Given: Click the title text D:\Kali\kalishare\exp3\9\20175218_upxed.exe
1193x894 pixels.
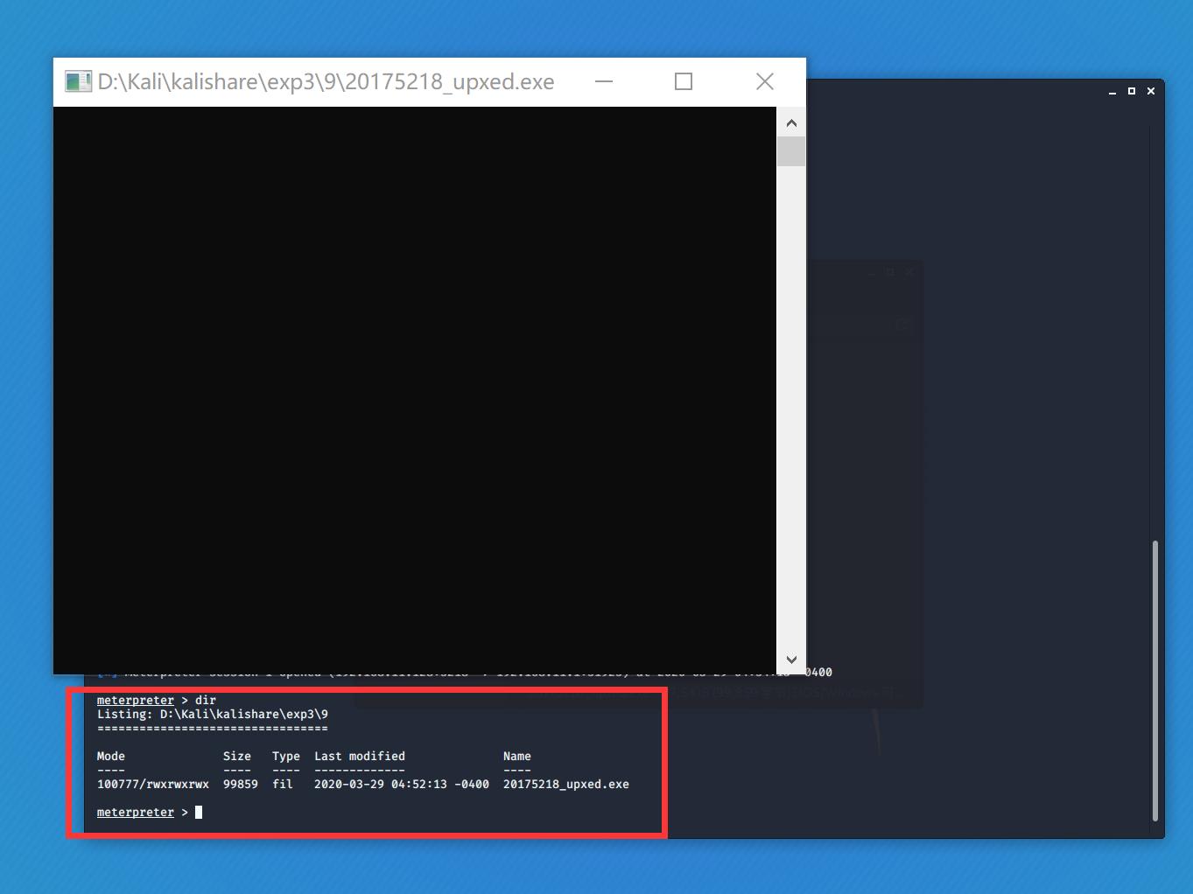Looking at the screenshot, I should point(326,82).
